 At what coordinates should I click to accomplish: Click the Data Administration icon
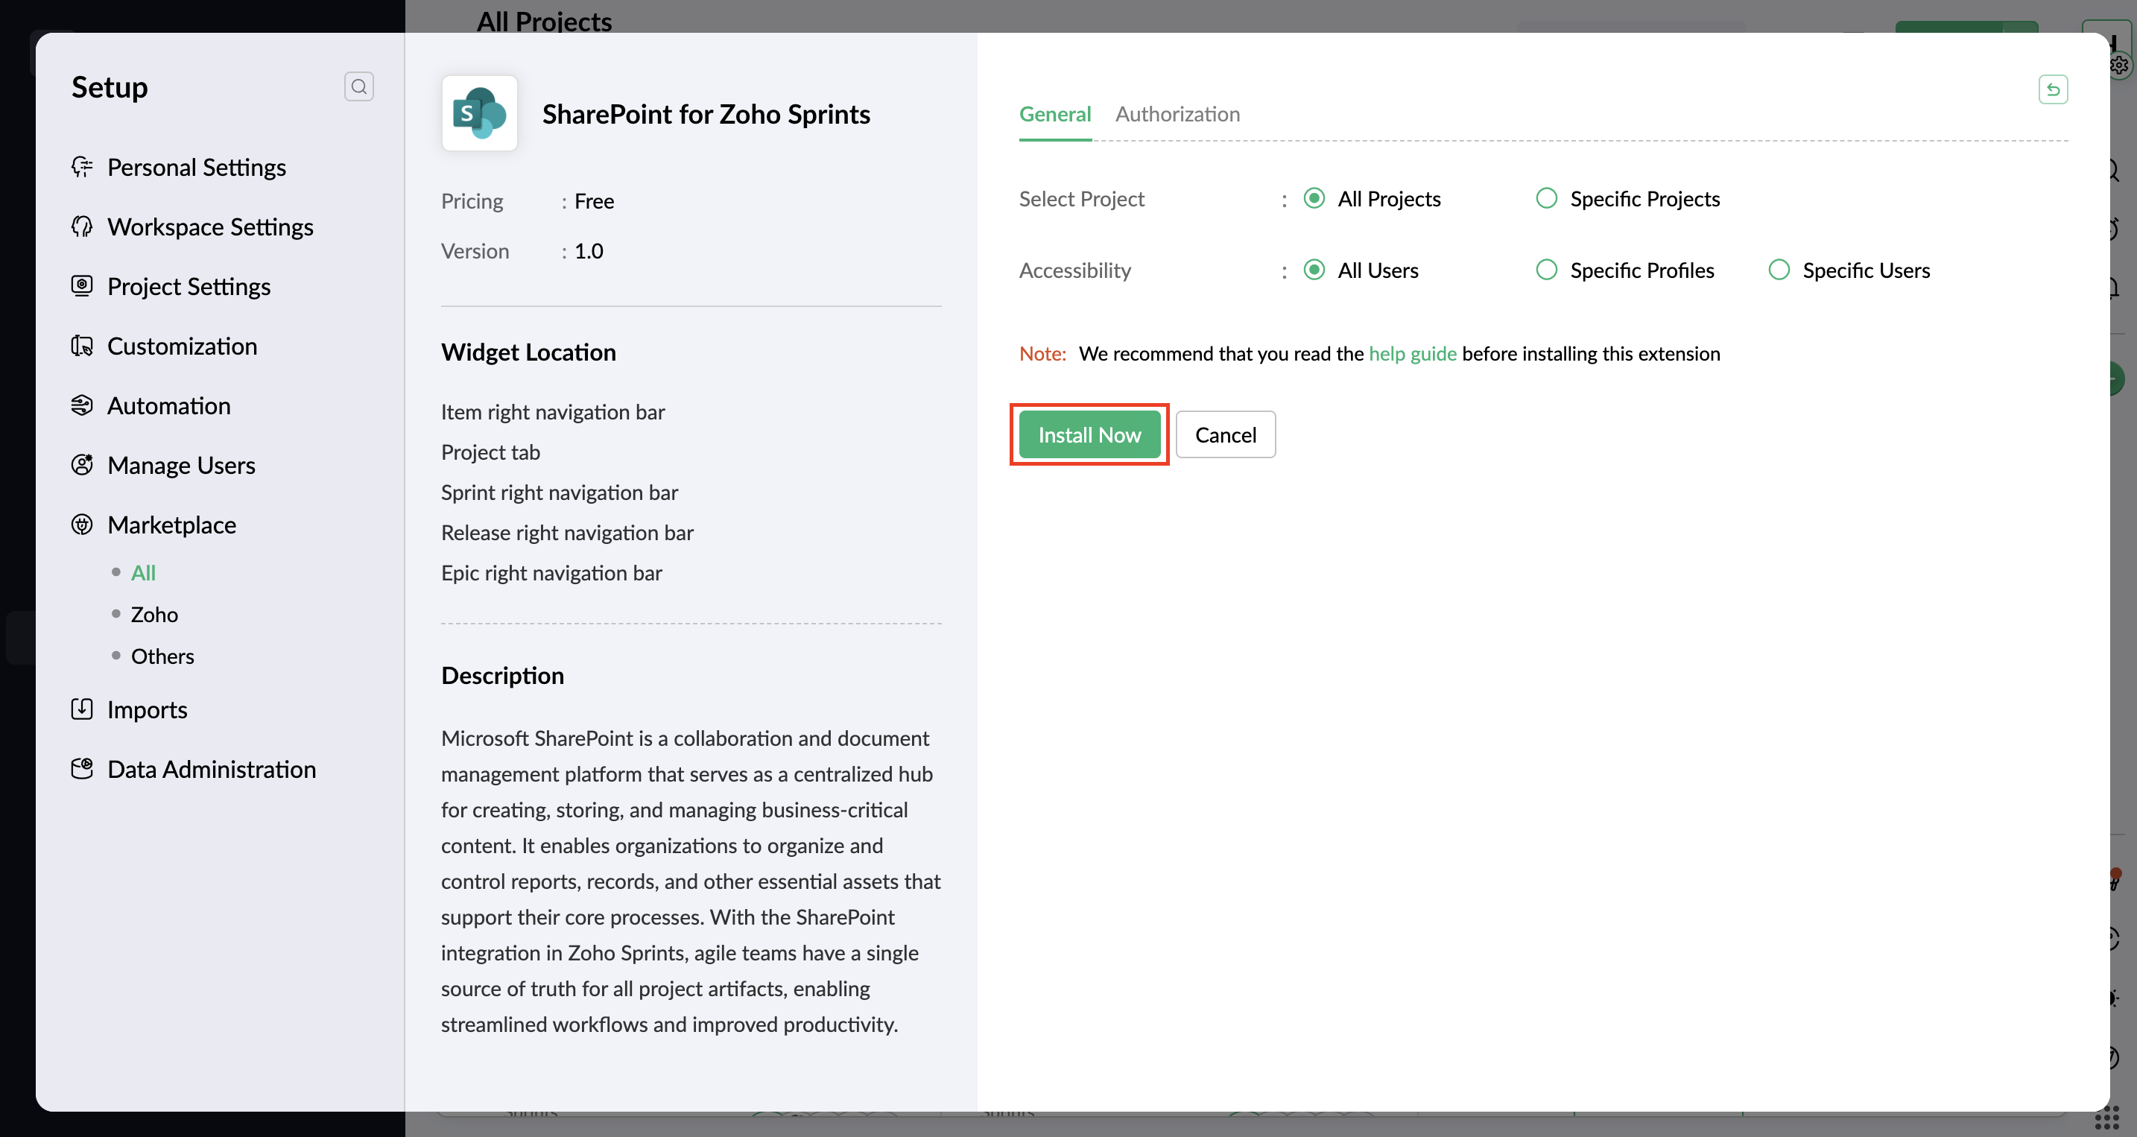[81, 769]
